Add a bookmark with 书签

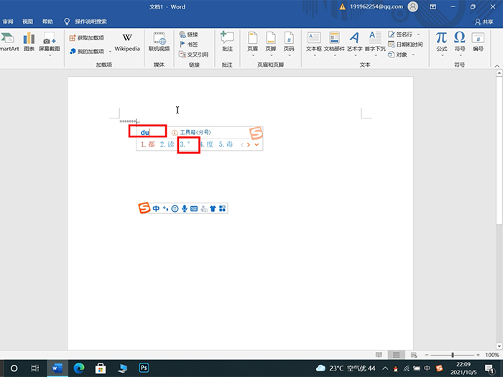[188, 45]
